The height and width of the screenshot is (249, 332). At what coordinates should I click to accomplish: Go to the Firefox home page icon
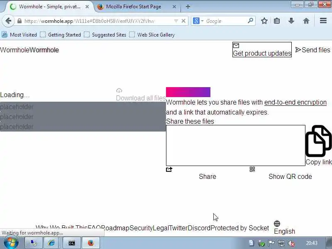(x=306, y=21)
